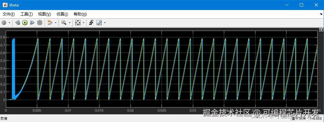Expand the dropdown next to block highlight icon

pyautogui.click(x=56, y=23)
